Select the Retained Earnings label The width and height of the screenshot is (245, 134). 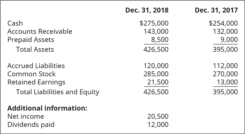[x=36, y=82]
